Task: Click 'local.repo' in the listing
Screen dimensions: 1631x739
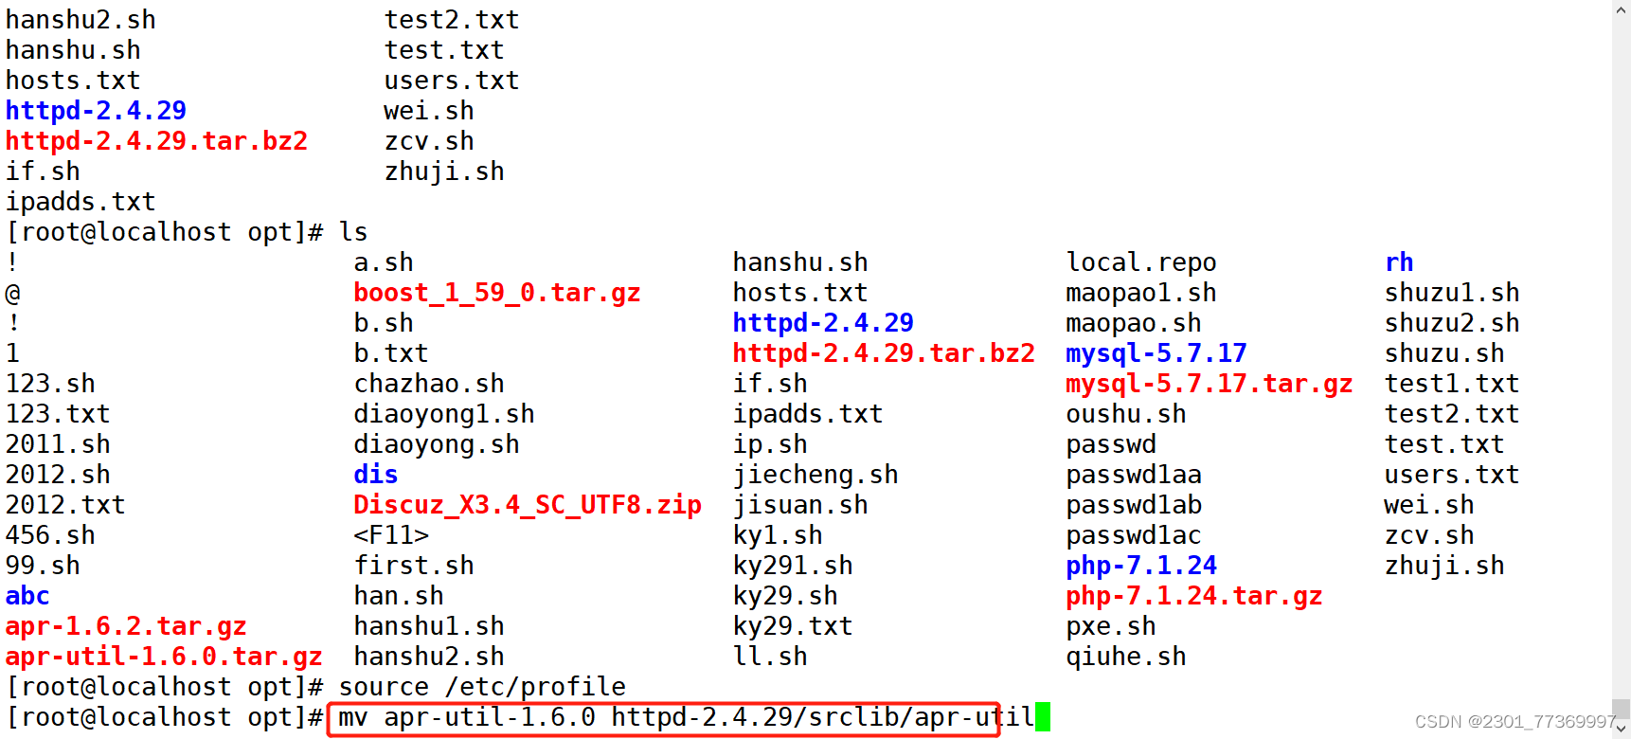Action: tap(1141, 262)
